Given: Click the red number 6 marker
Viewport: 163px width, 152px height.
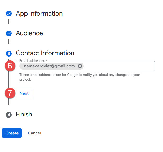Looking at the screenshot, I should point(10,66).
